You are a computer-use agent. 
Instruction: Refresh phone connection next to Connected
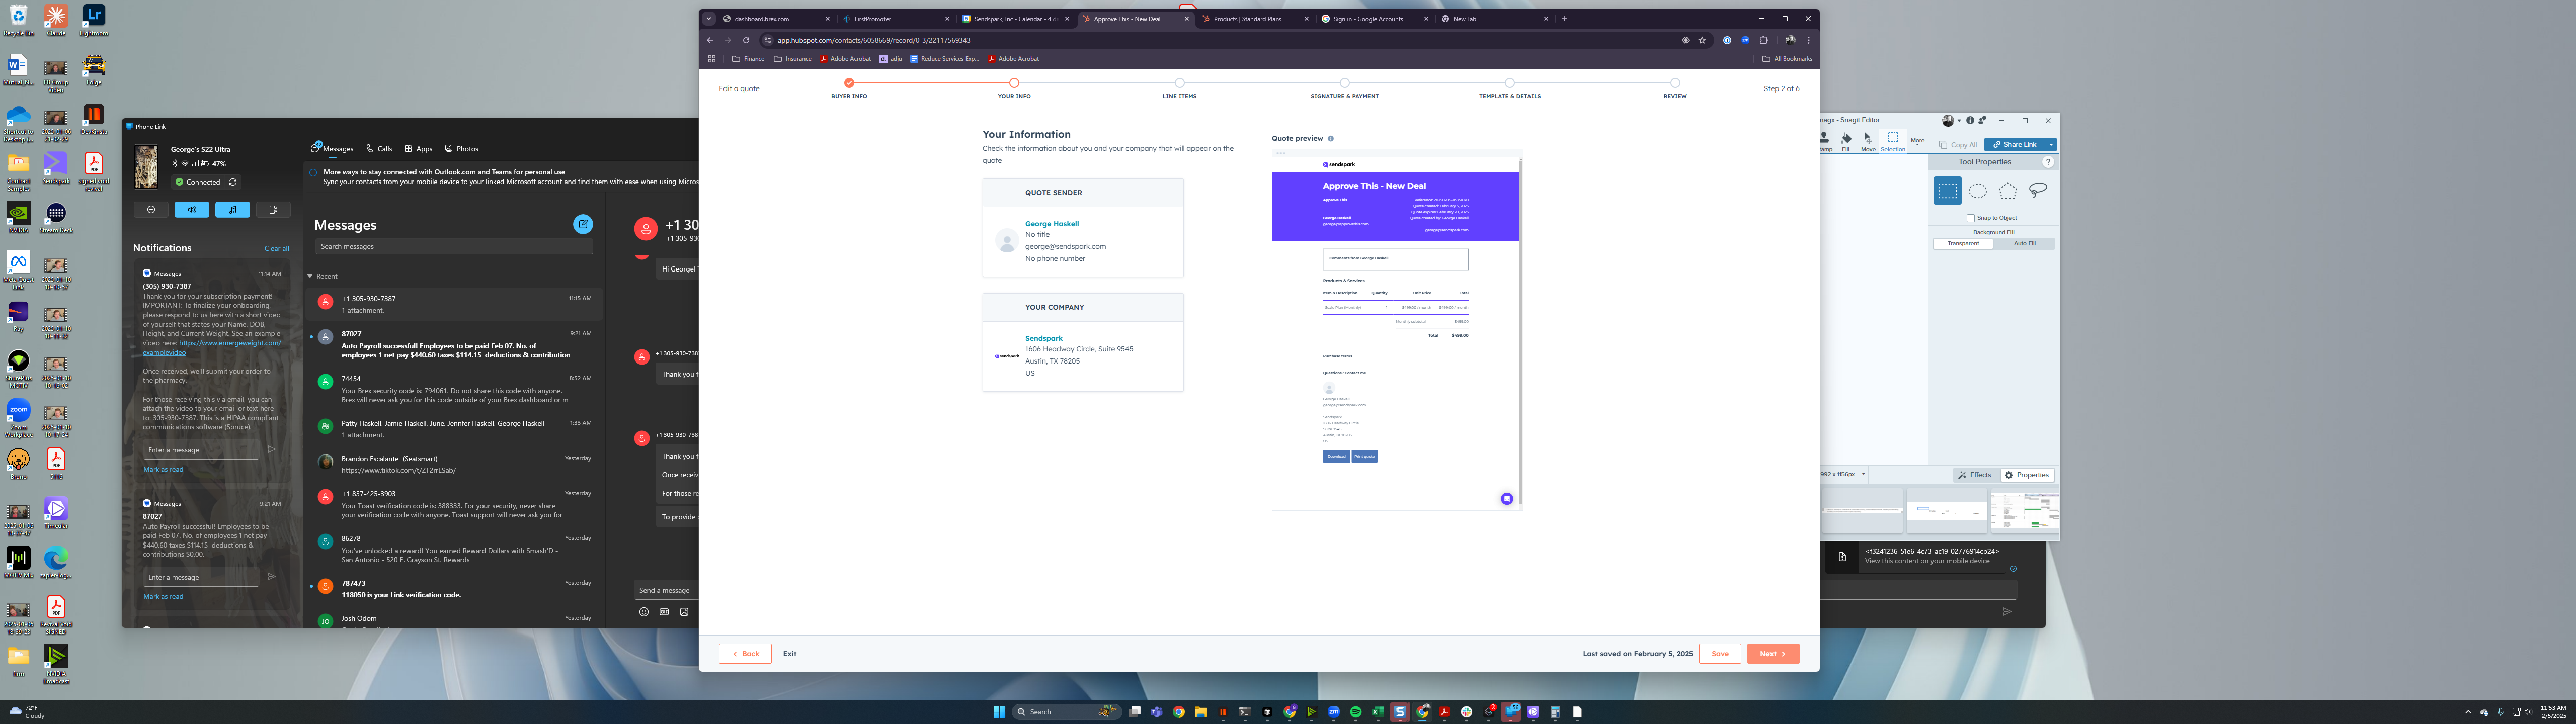click(x=233, y=182)
